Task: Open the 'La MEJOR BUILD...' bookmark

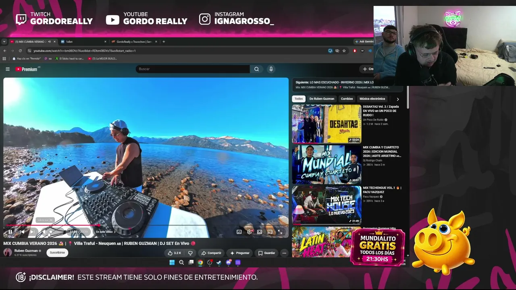Action: click(x=102, y=58)
